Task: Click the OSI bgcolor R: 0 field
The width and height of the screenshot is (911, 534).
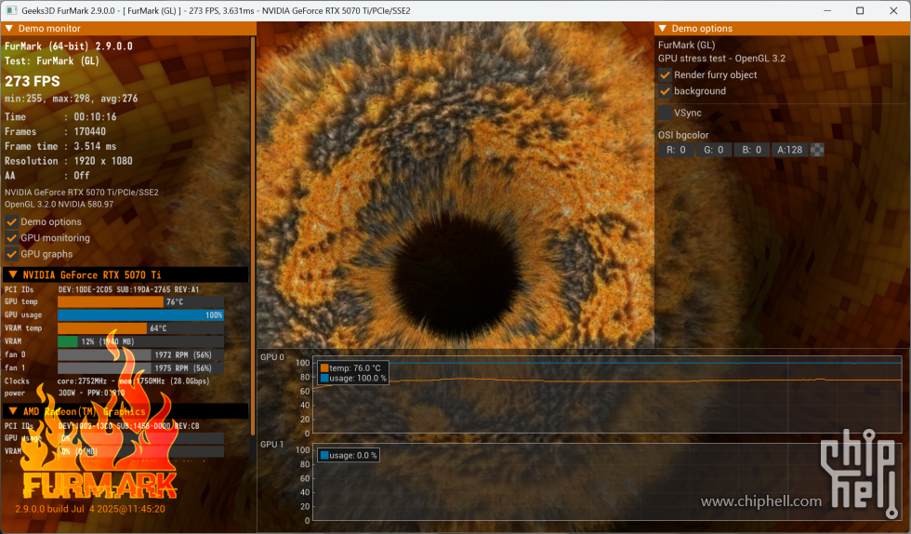Action: click(676, 150)
